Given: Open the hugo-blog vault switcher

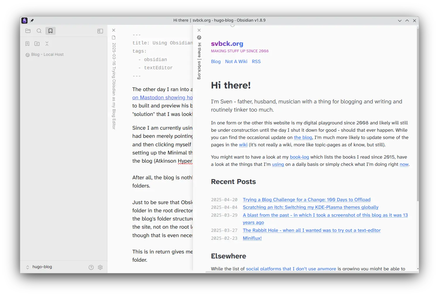Looking at the screenshot, I should point(39,267).
